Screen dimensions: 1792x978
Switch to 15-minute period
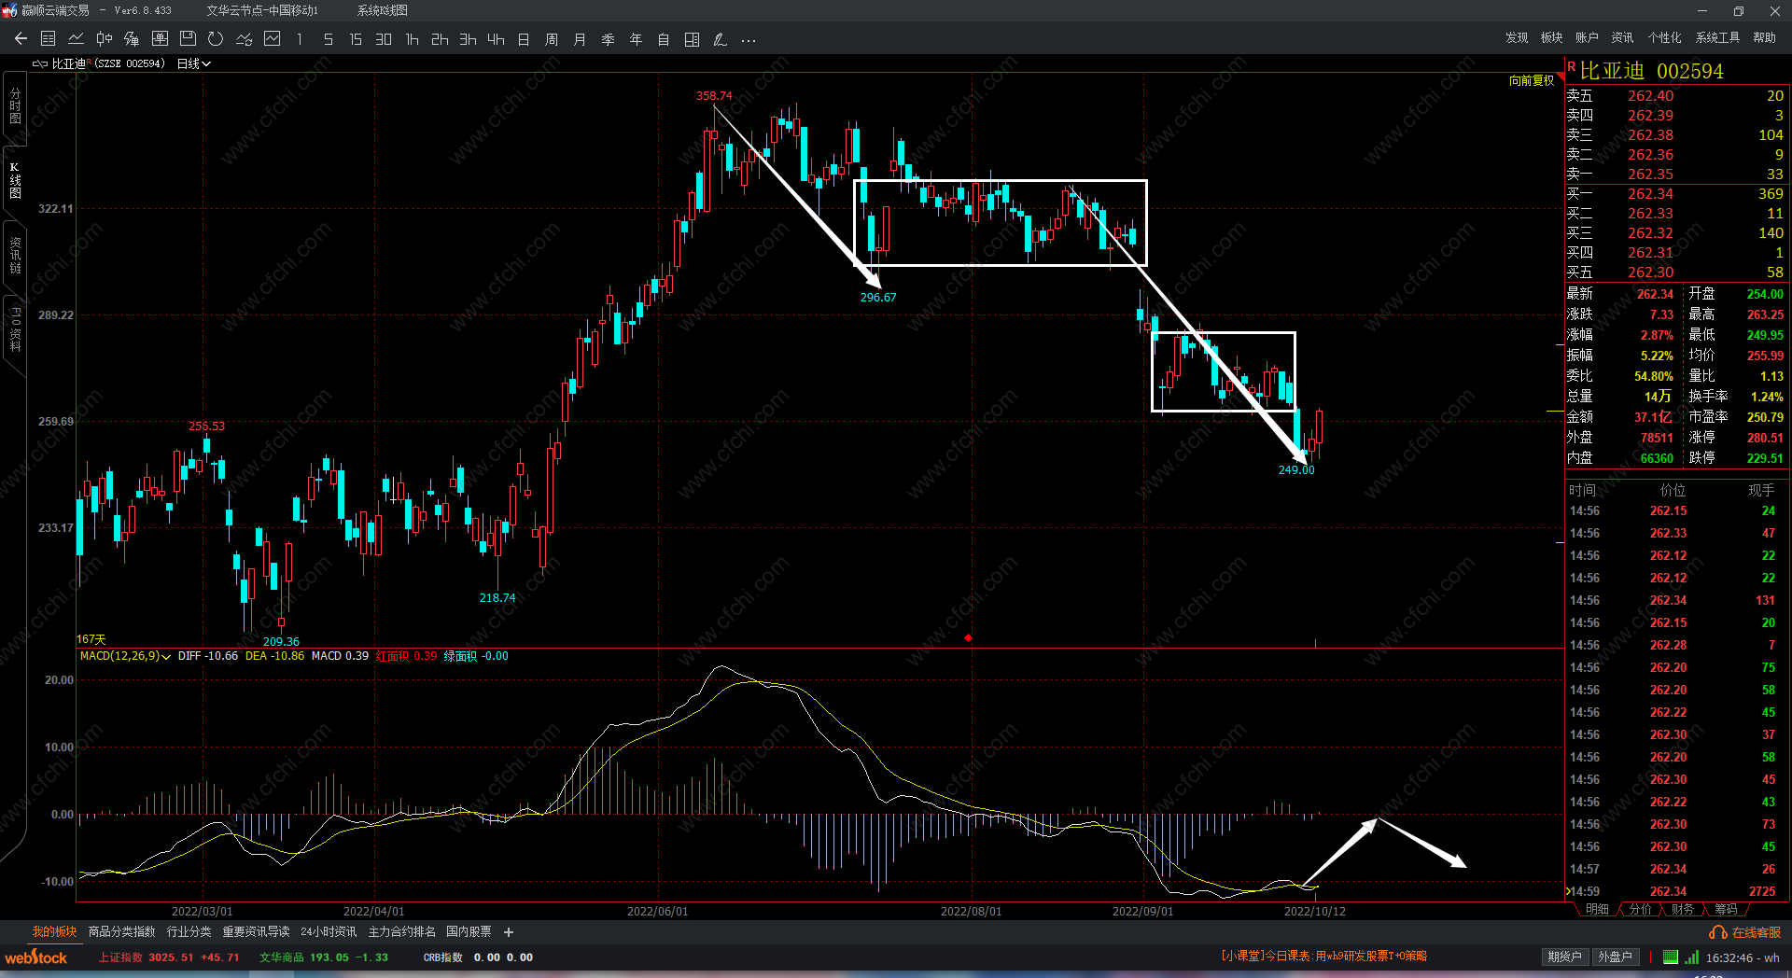click(x=356, y=39)
